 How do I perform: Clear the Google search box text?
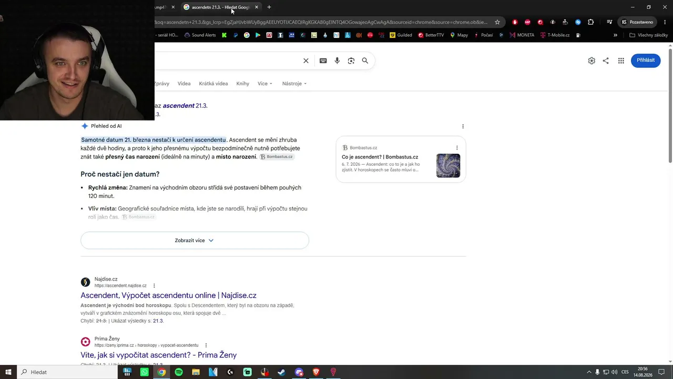pyautogui.click(x=306, y=61)
